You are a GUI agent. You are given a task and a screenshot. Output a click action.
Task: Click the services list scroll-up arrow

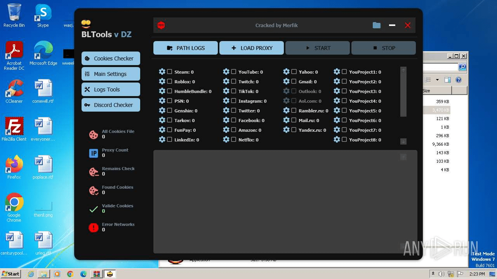403,70
